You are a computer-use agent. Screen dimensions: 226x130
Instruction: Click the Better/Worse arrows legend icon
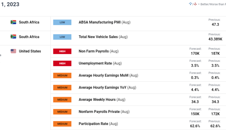[193, 4]
